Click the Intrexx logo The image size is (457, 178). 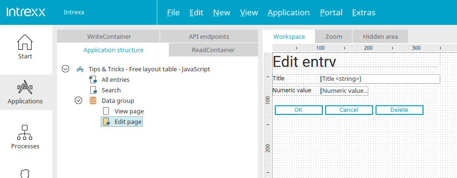tap(26, 12)
